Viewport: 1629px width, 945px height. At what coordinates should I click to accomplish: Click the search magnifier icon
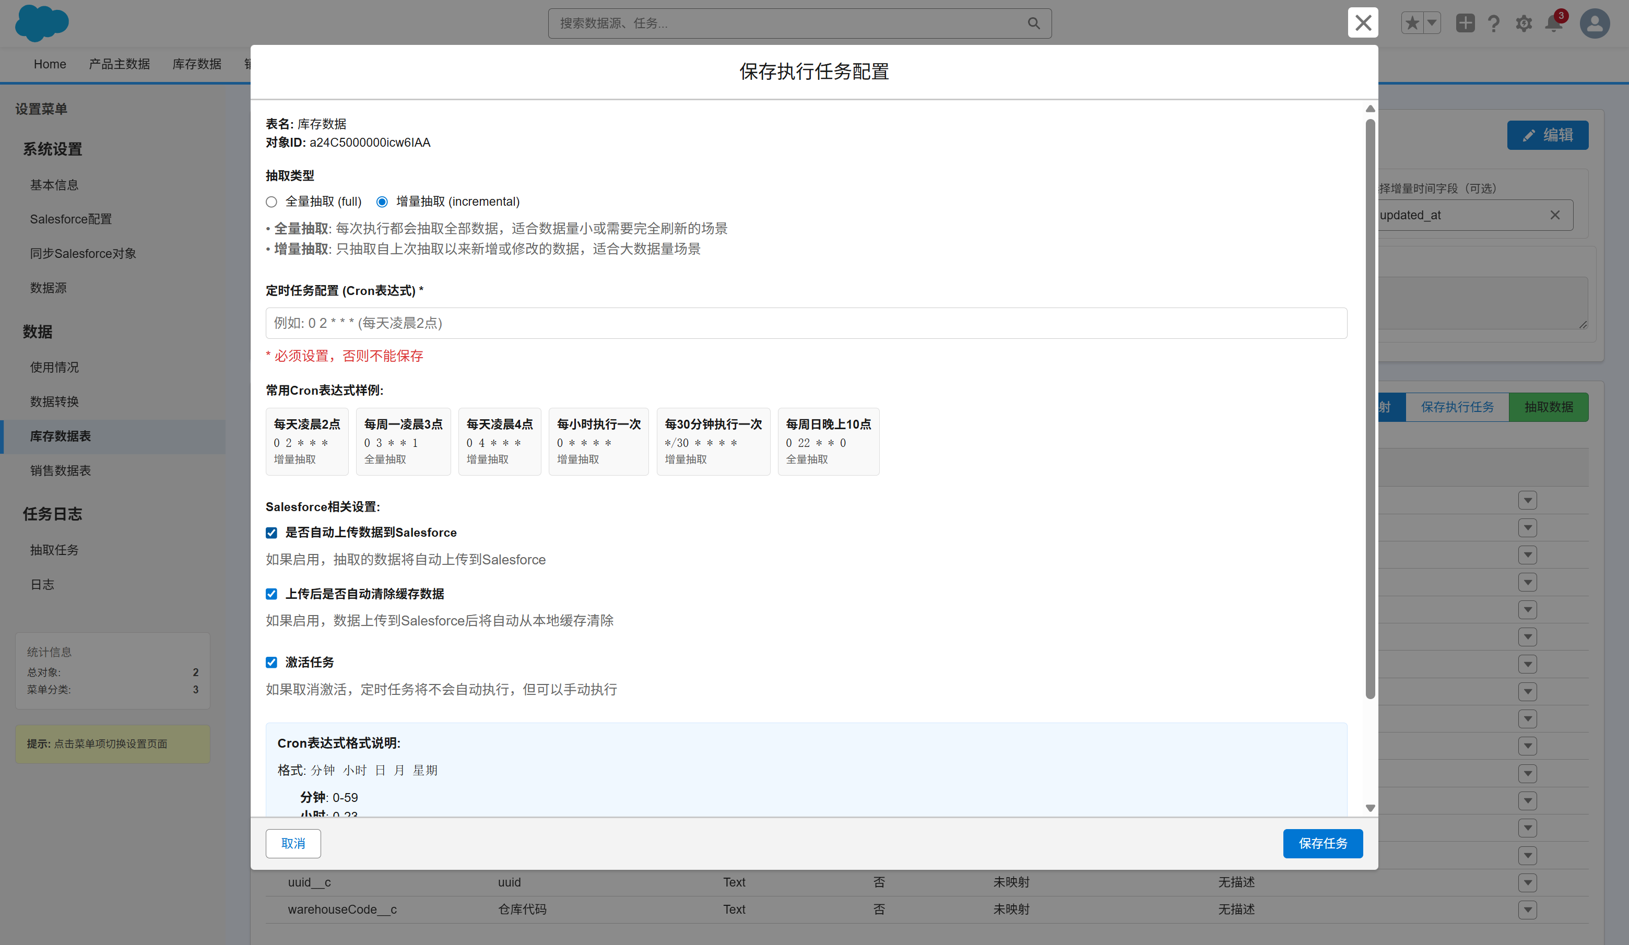click(1033, 22)
